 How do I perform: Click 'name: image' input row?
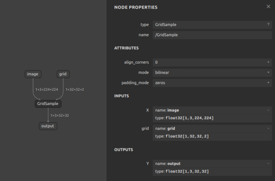coord(212,110)
